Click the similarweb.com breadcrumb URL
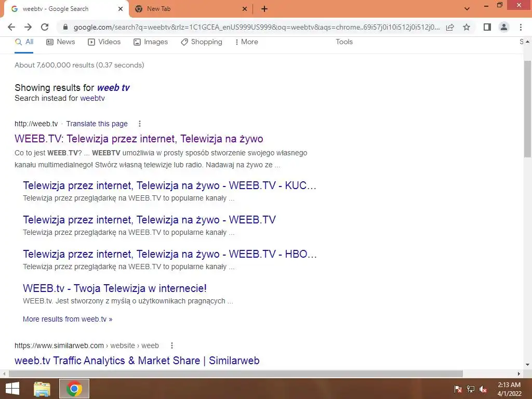 click(87, 345)
